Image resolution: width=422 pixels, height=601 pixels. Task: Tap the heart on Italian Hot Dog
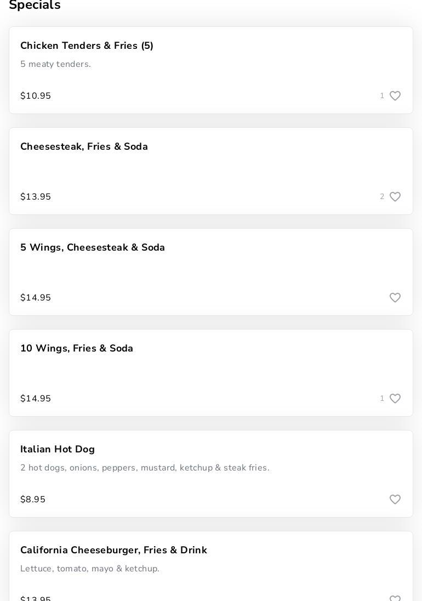[x=395, y=500]
